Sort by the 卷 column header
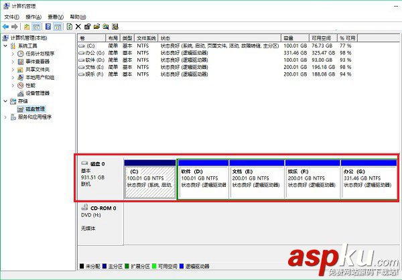 coord(92,38)
